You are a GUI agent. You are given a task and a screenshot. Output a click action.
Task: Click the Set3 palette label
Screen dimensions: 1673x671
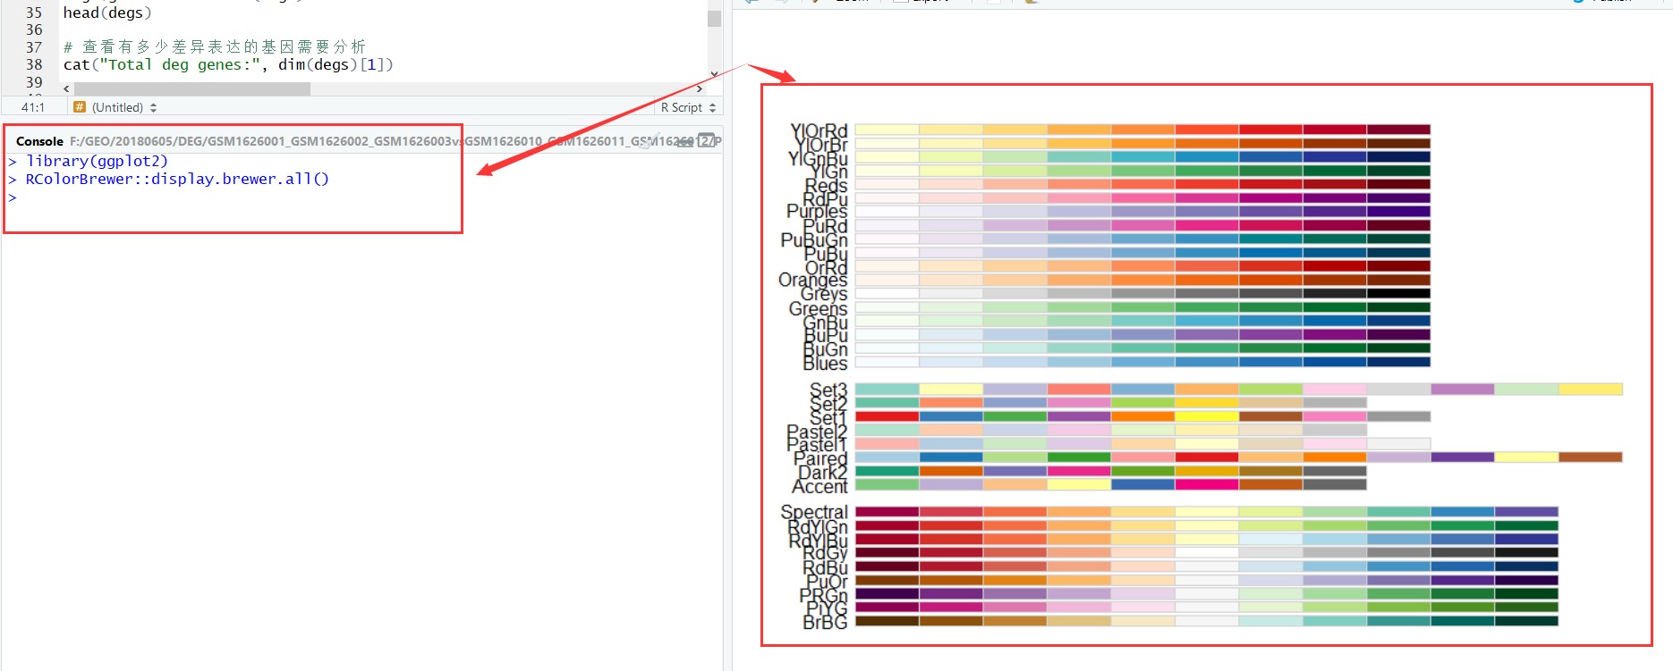tap(828, 390)
